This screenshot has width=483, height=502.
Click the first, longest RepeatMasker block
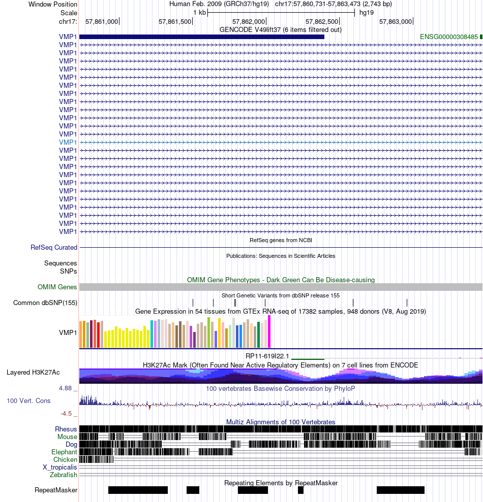pyautogui.click(x=138, y=490)
